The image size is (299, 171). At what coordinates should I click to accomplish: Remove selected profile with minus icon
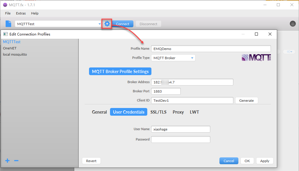point(16,161)
